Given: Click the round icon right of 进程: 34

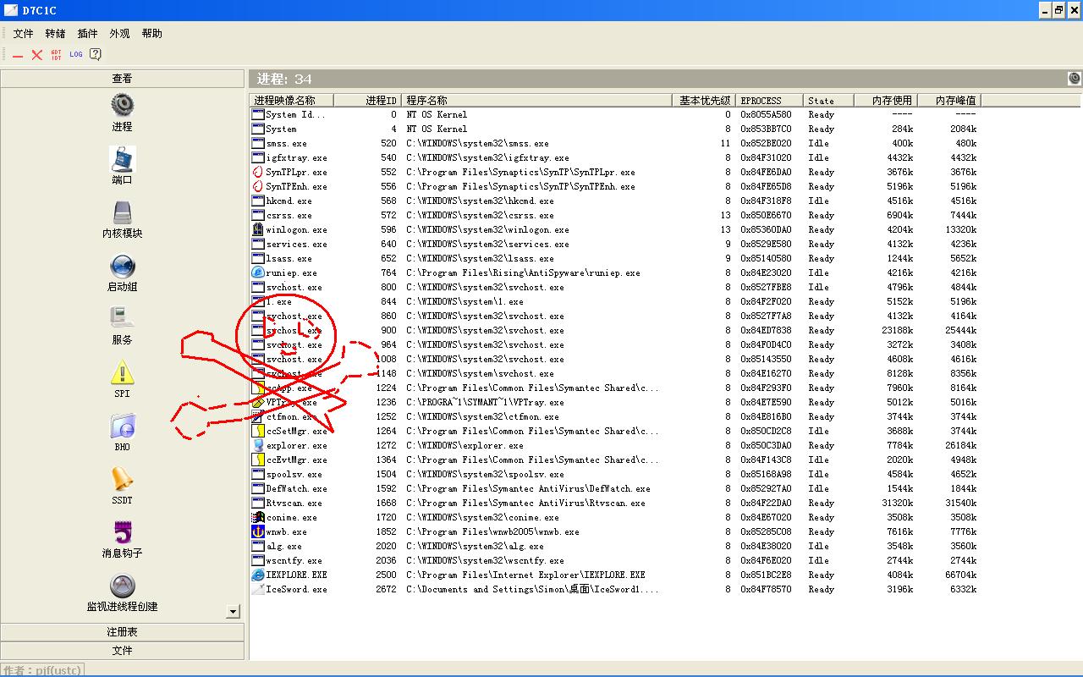Looking at the screenshot, I should pos(1075,79).
